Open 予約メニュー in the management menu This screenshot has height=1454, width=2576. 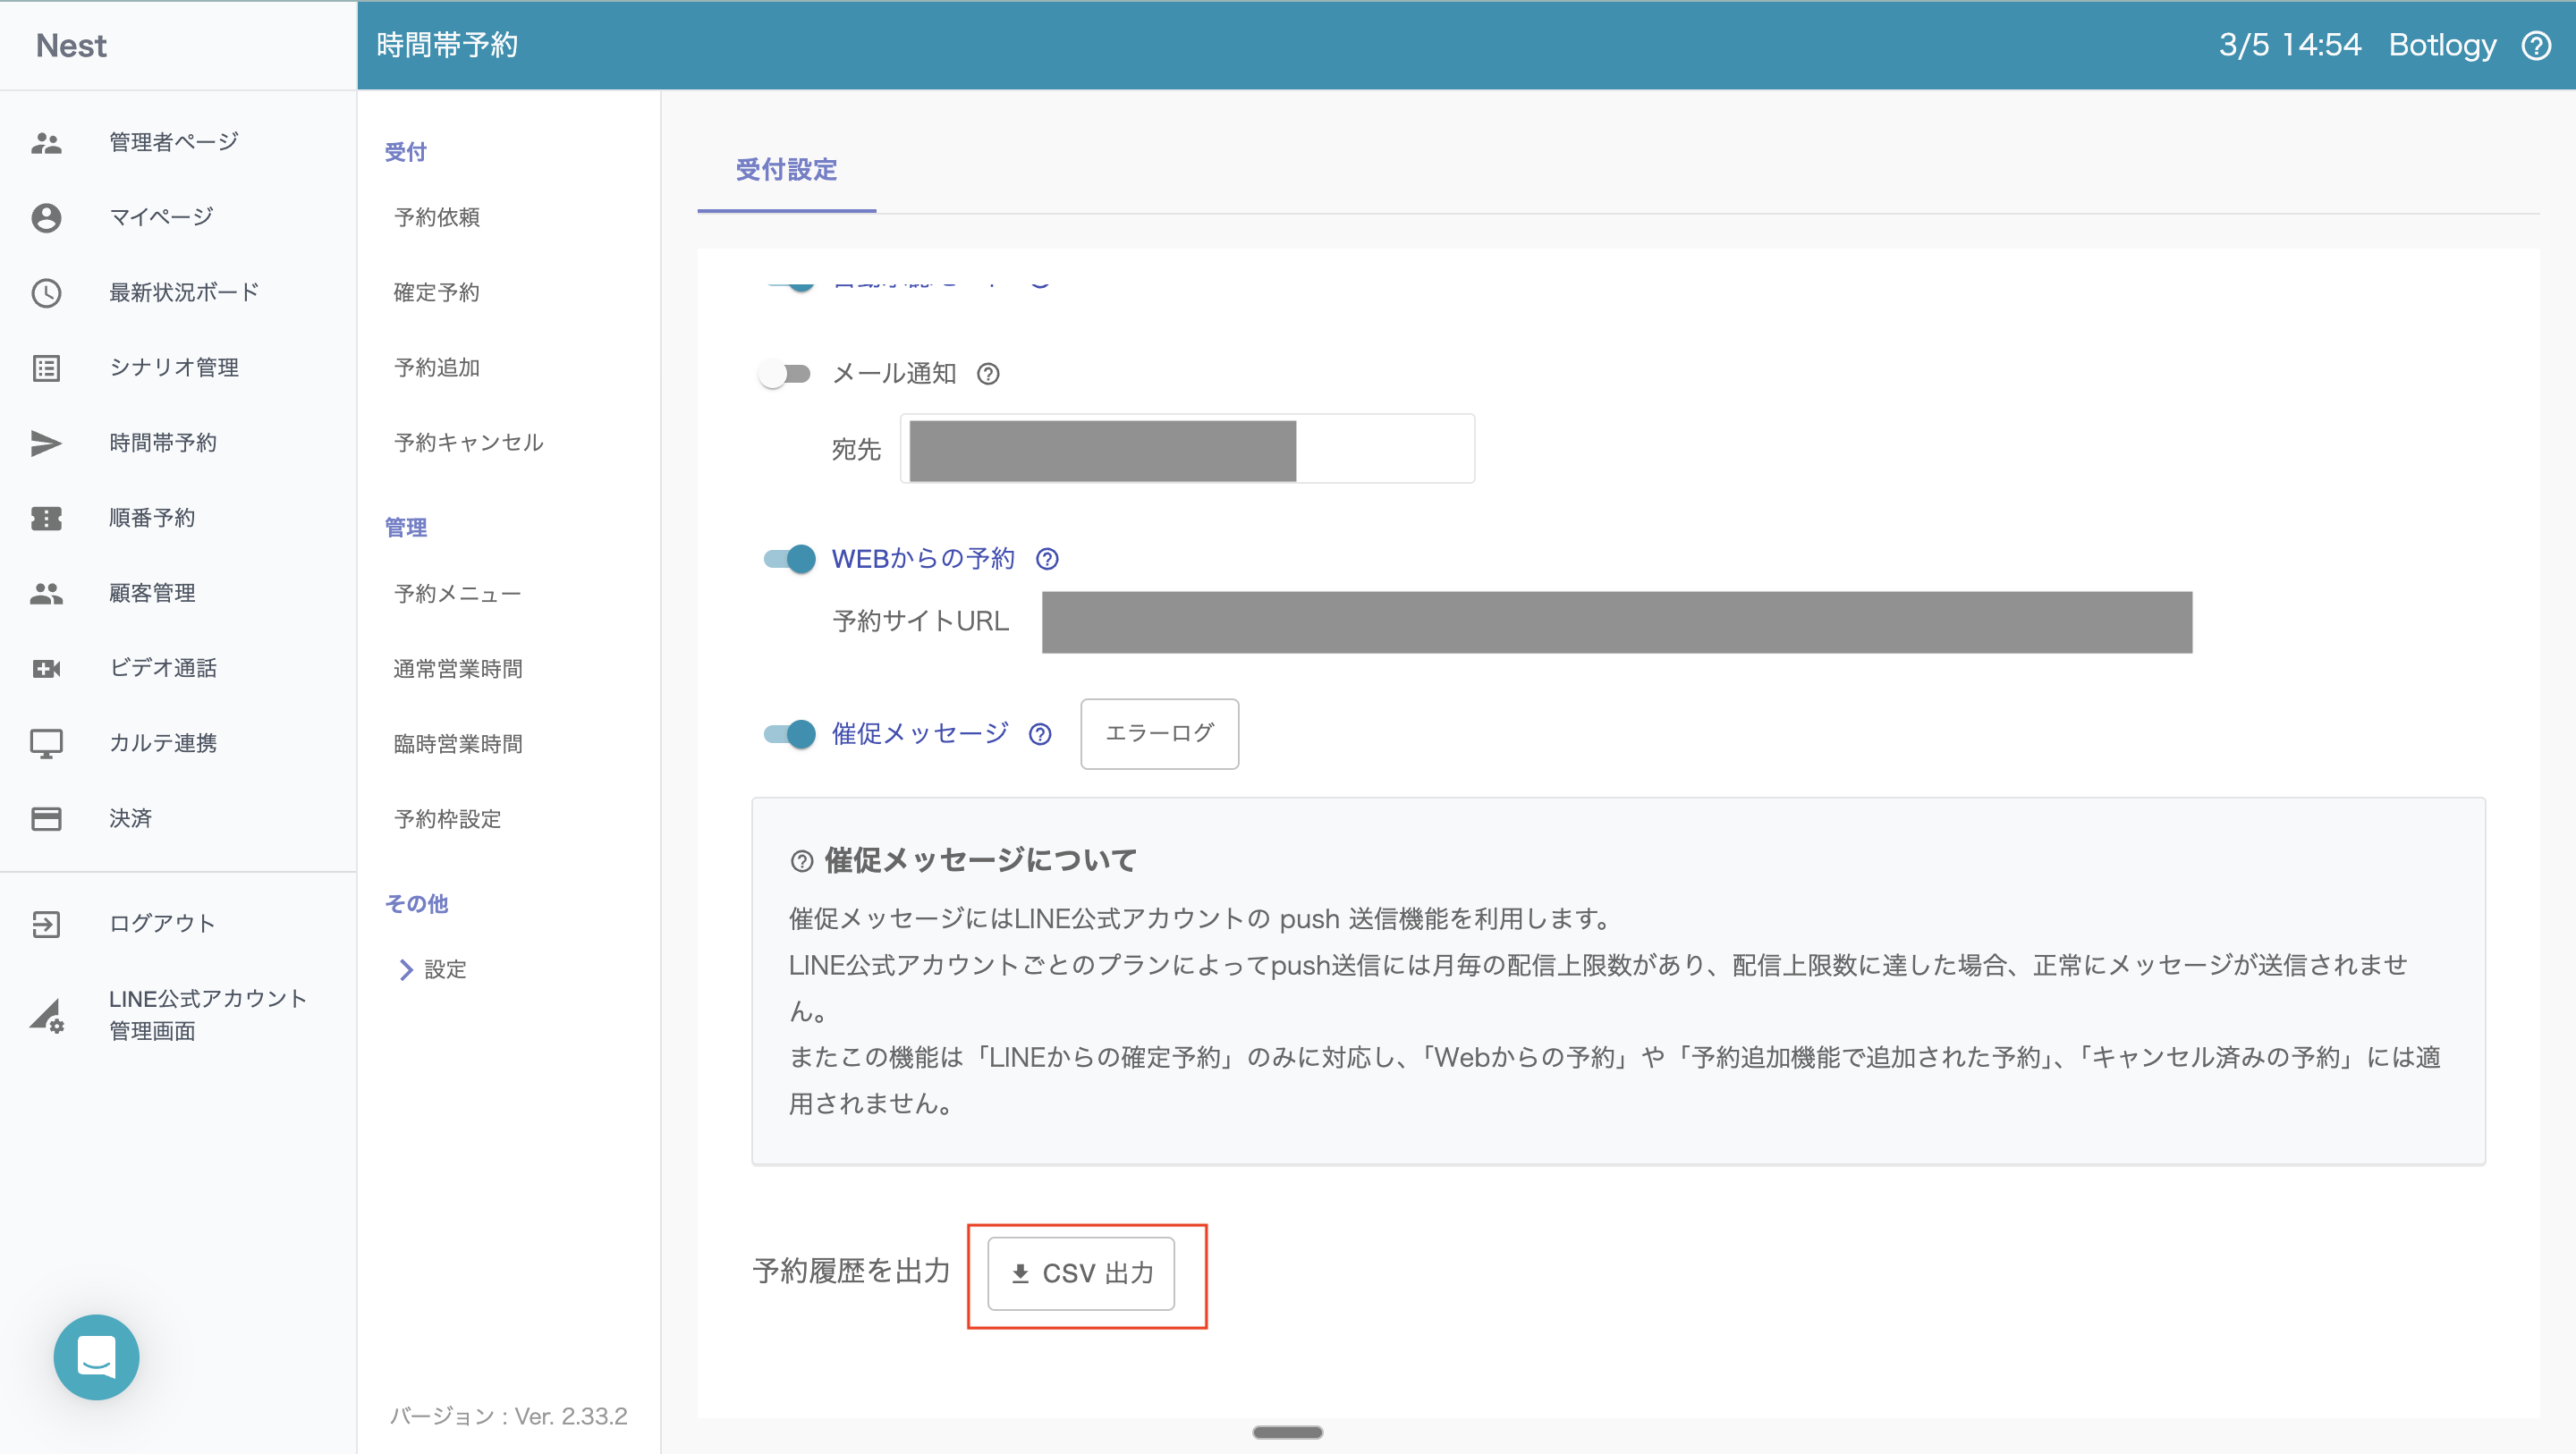[x=457, y=594]
